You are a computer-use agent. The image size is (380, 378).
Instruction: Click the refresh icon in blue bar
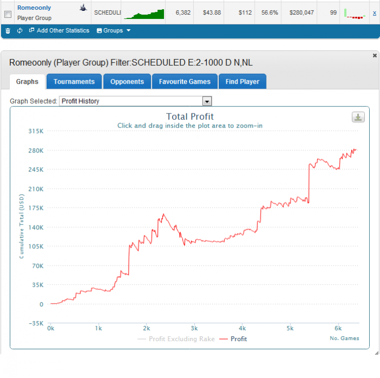(x=20, y=30)
